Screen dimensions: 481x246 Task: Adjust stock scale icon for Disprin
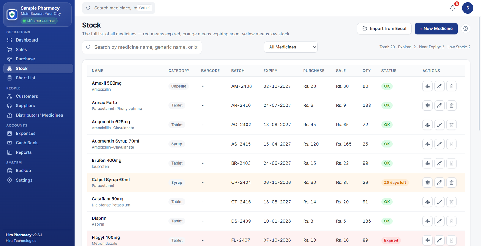(x=427, y=221)
